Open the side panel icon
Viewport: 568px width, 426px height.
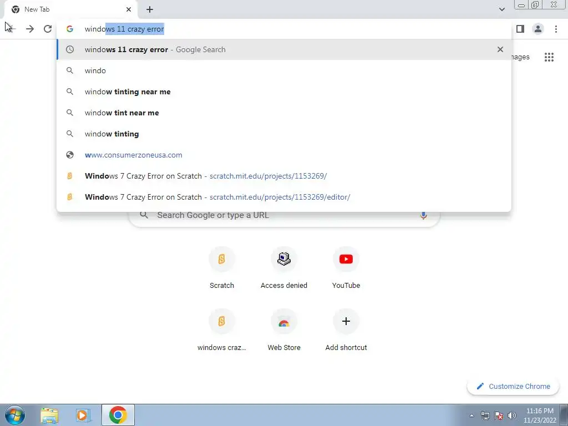(x=520, y=29)
